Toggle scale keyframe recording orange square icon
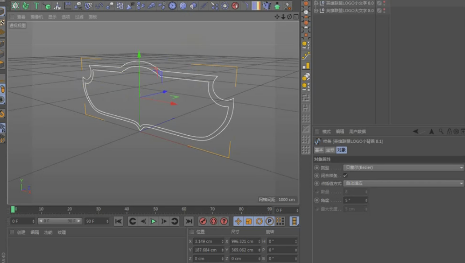 click(x=249, y=221)
